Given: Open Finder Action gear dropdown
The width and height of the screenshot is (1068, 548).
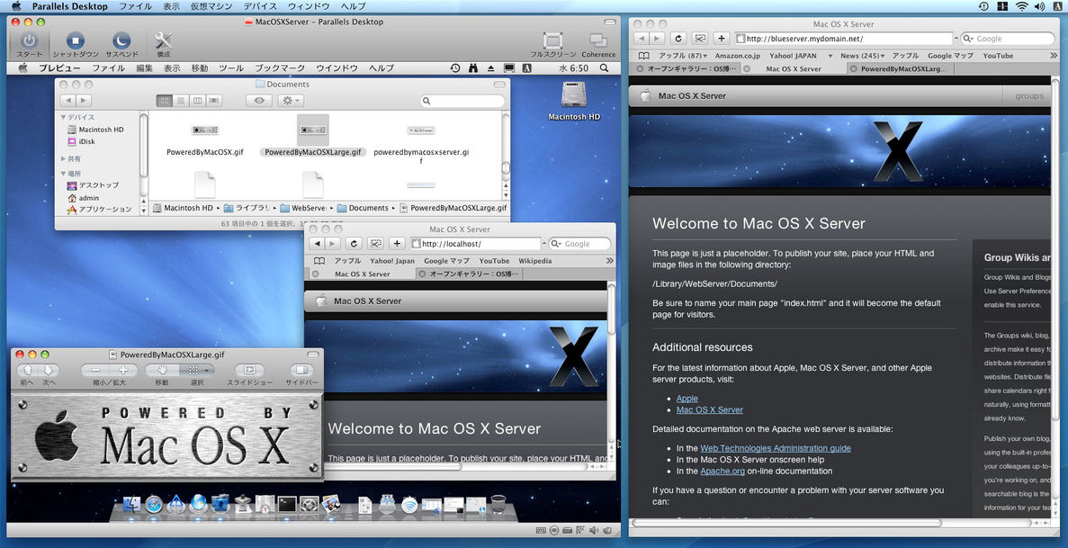Looking at the screenshot, I should [x=291, y=100].
